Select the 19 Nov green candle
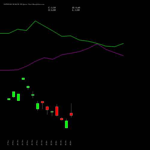Image resolution: width=150 pixels, height=150 pixels. pyautogui.click(x=13, y=94)
